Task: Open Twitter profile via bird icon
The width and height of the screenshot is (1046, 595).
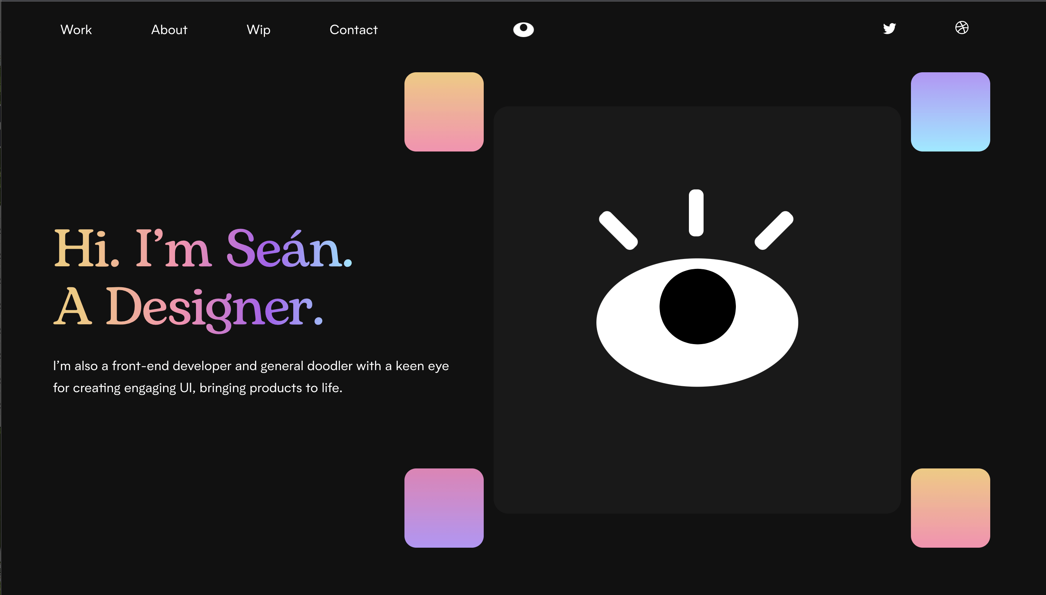Action: pos(889,28)
